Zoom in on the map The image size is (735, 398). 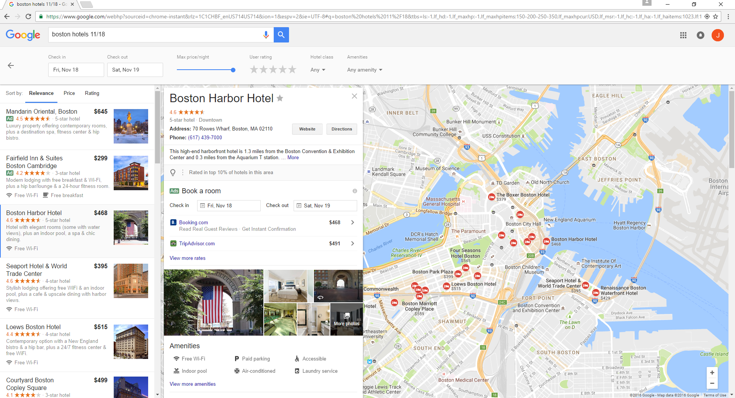pyautogui.click(x=712, y=372)
